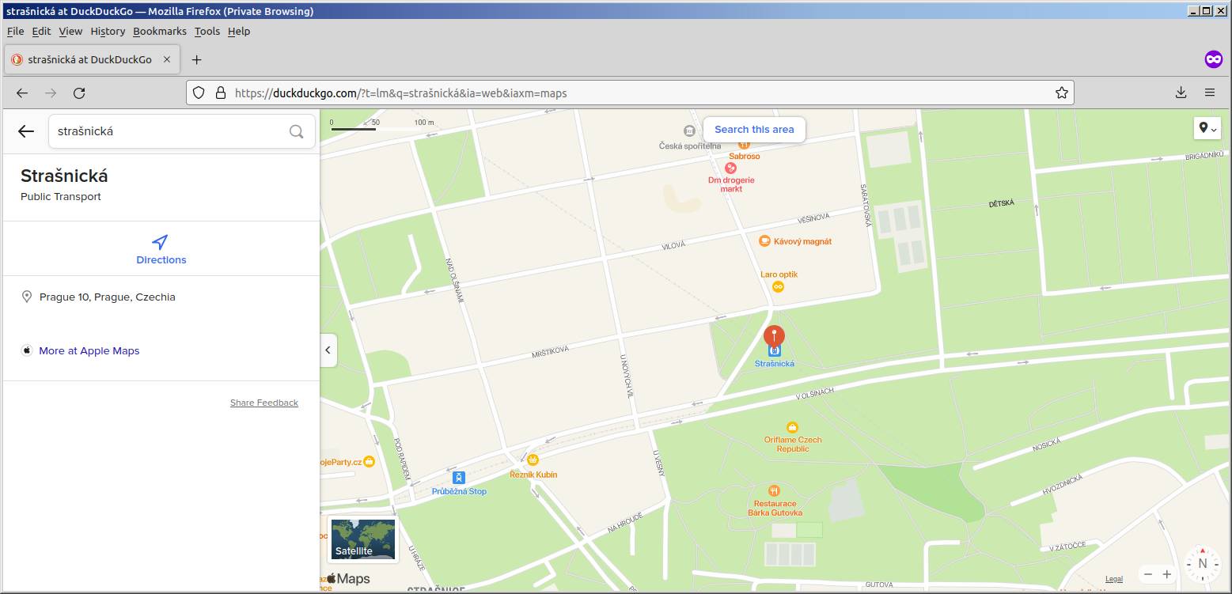Click the Directions arrow icon

(161, 242)
